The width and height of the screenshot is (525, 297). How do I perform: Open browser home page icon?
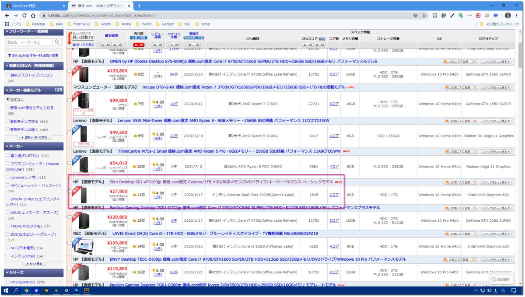tap(33, 15)
